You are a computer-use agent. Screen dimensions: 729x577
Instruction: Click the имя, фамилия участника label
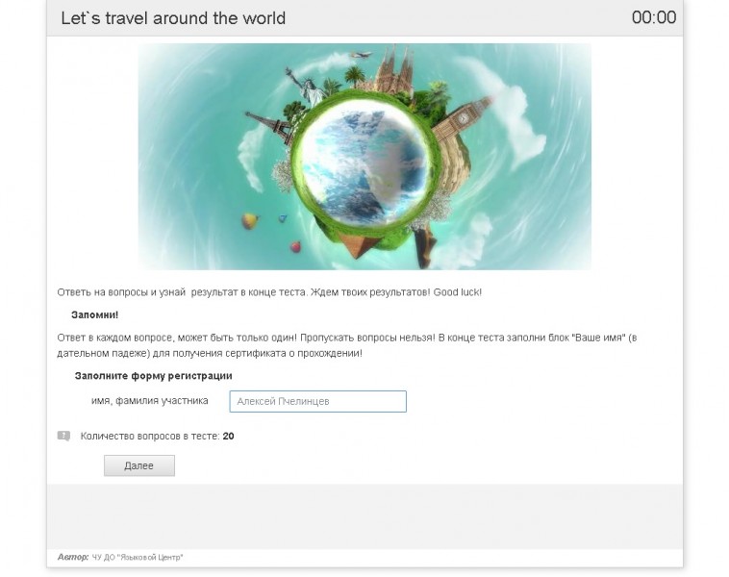[150, 401]
